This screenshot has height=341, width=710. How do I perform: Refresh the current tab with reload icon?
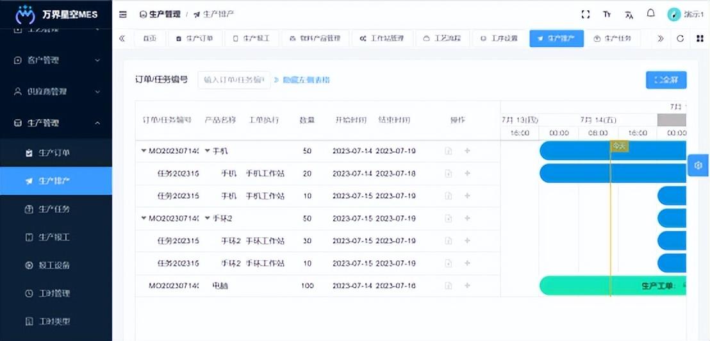680,38
